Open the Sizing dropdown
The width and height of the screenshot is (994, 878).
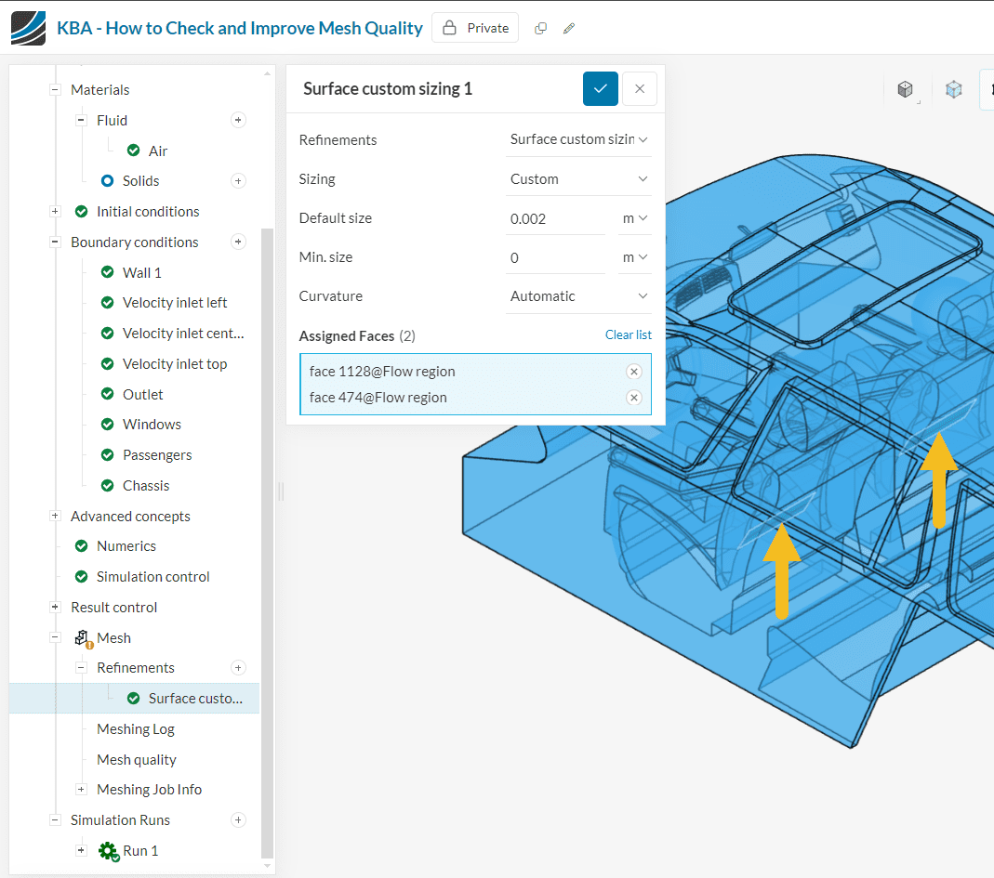click(x=578, y=179)
